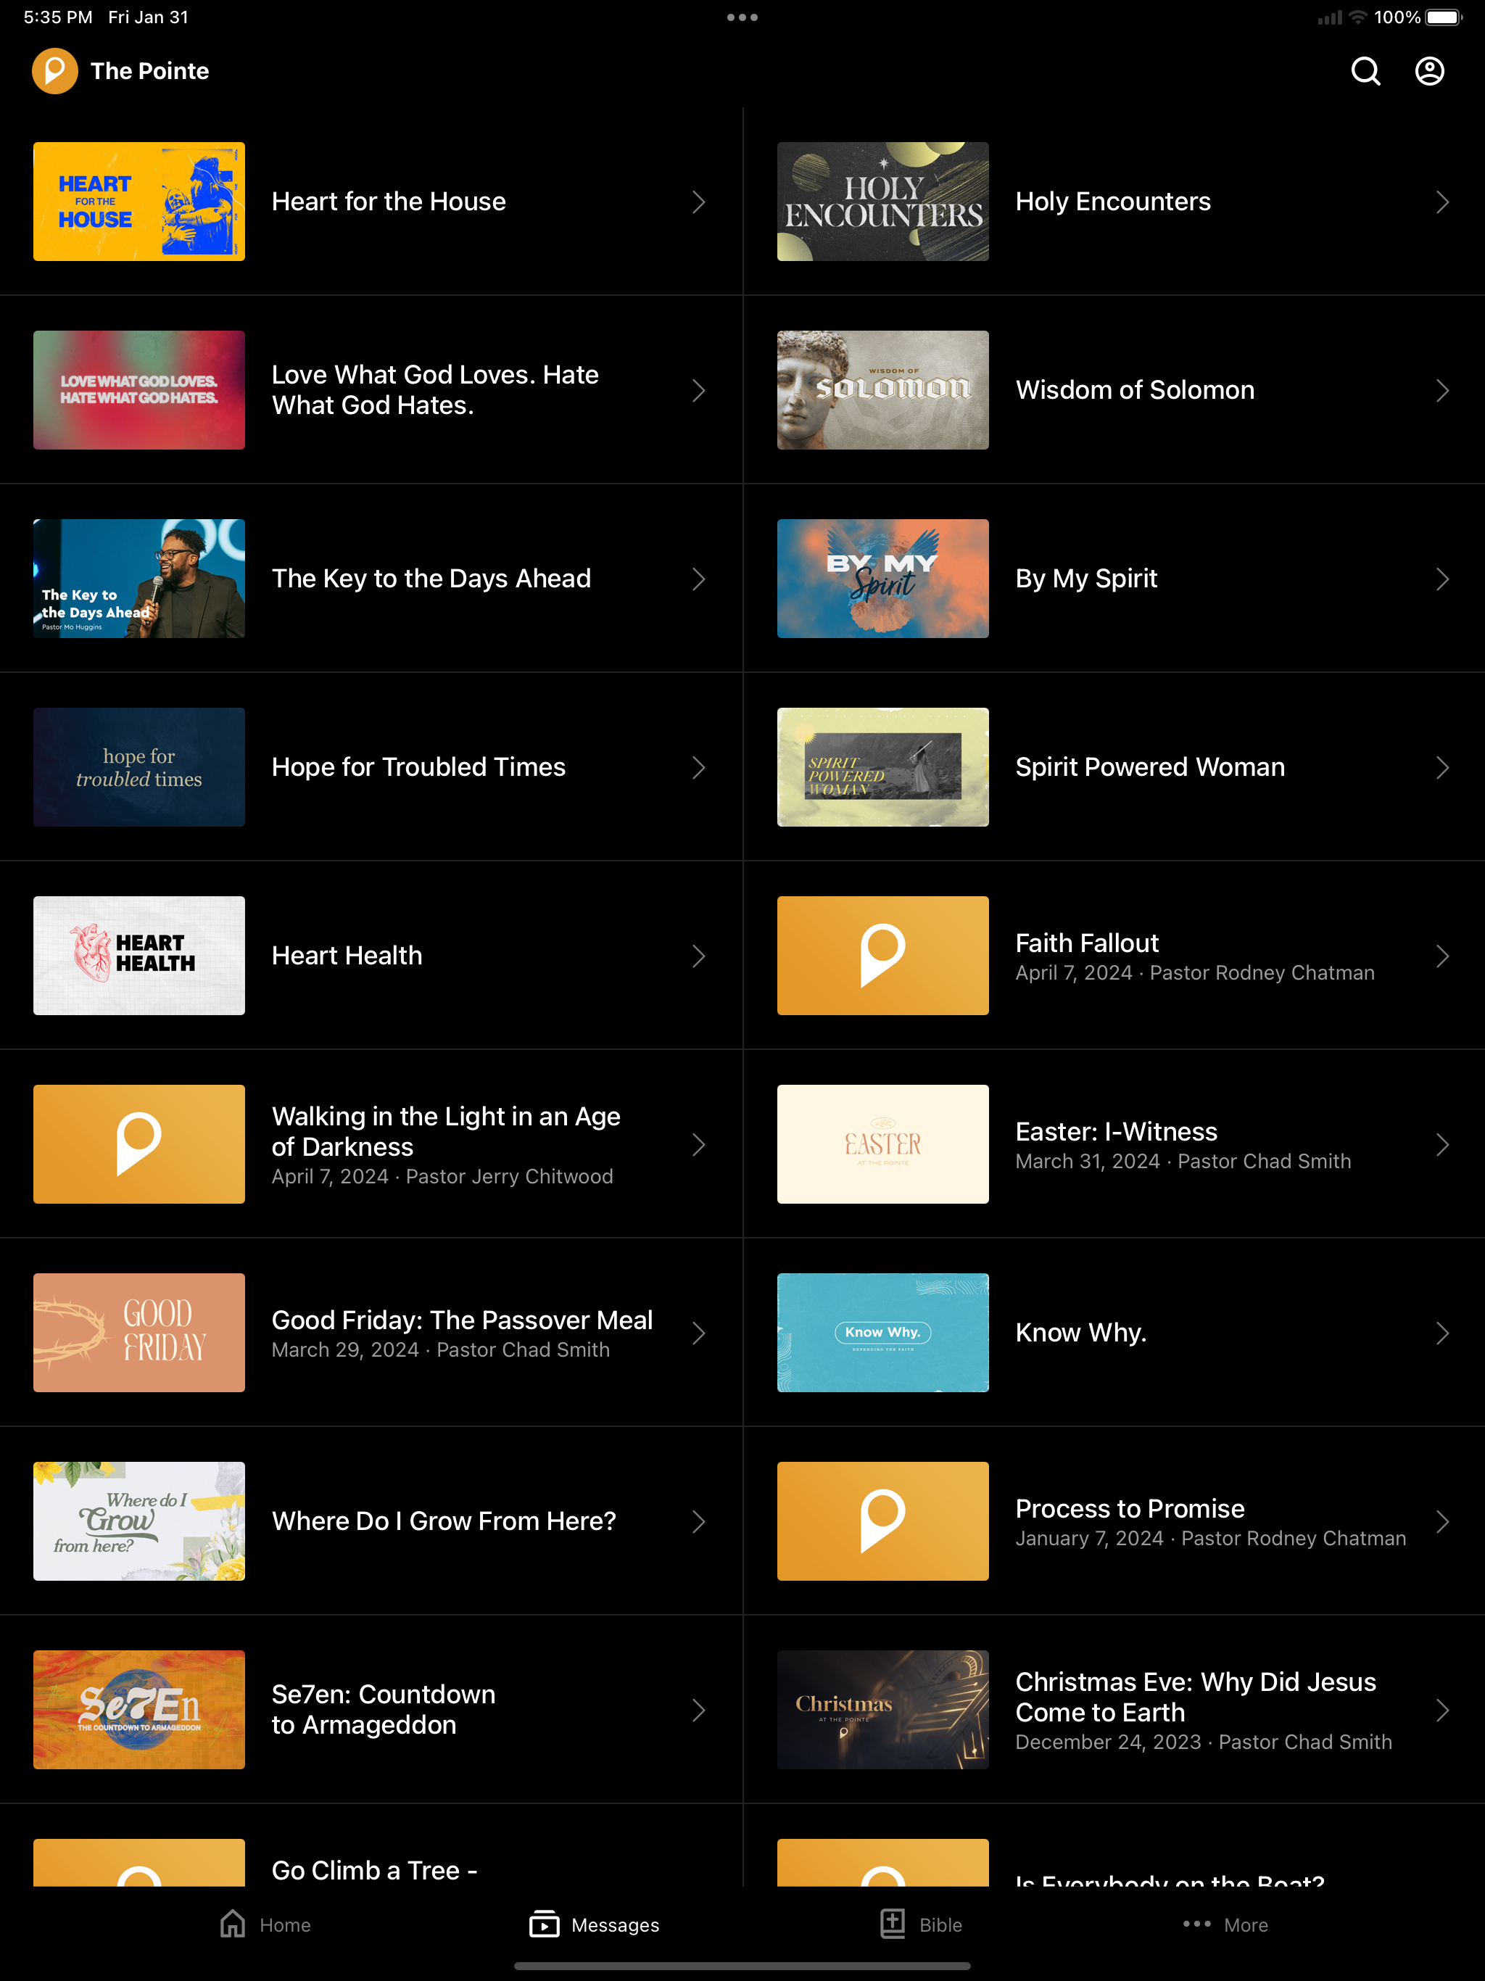The width and height of the screenshot is (1485, 1981).
Task: Tap Where Do I Grow From Here? title
Action: point(444,1521)
